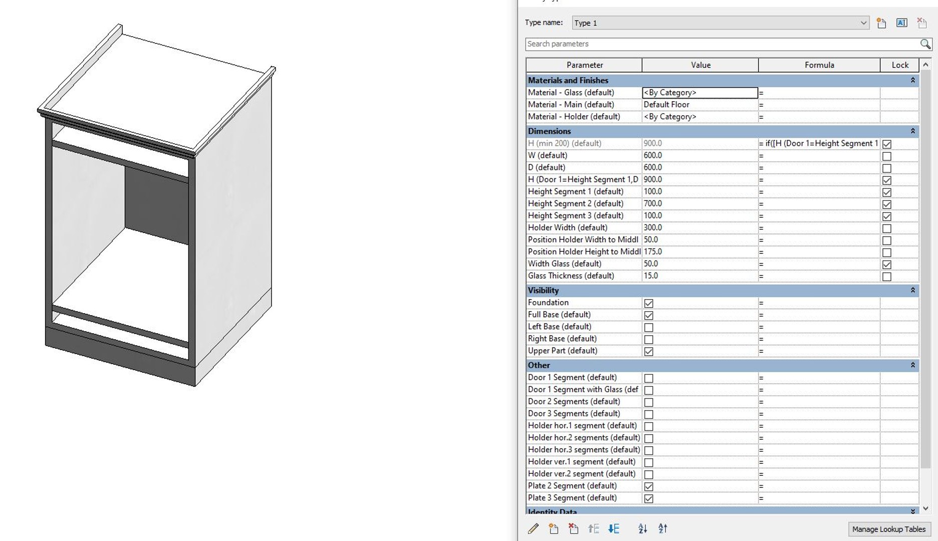The height and width of the screenshot is (541, 938).
Task: Click the Glass Thickness value 15.0
Action: click(x=700, y=276)
